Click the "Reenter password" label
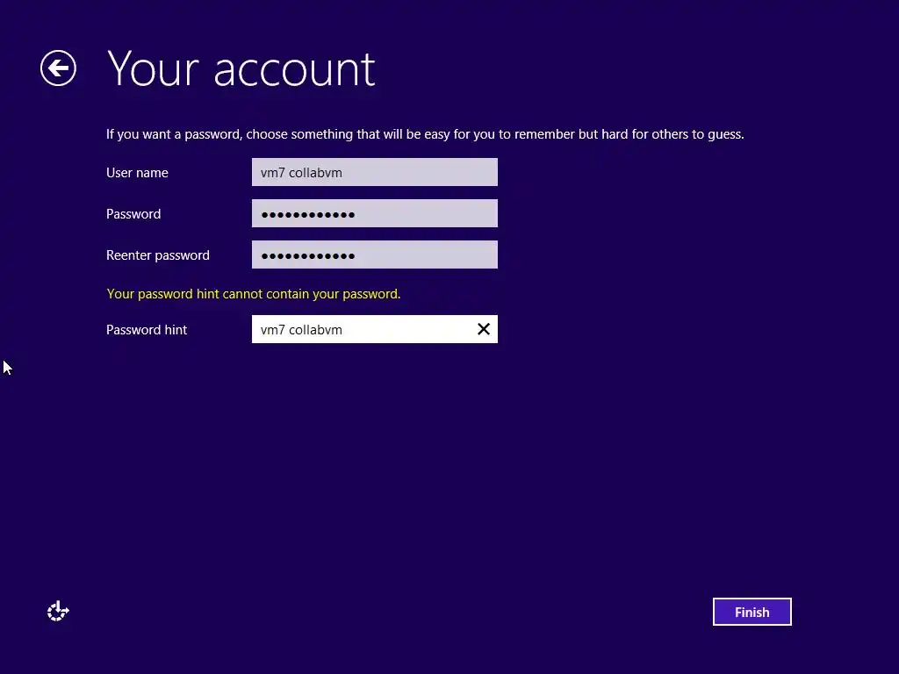899x674 pixels. pos(158,255)
